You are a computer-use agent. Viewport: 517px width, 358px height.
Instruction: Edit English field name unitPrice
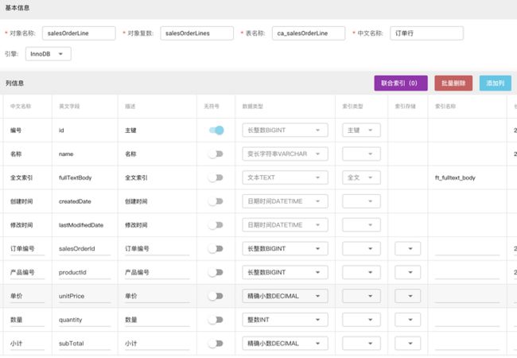click(x=85, y=296)
